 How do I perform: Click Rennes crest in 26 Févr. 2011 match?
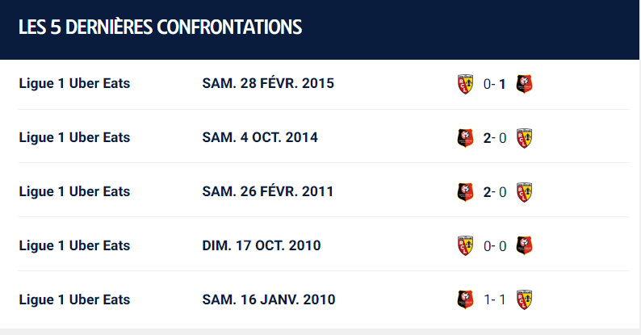pyautogui.click(x=465, y=192)
